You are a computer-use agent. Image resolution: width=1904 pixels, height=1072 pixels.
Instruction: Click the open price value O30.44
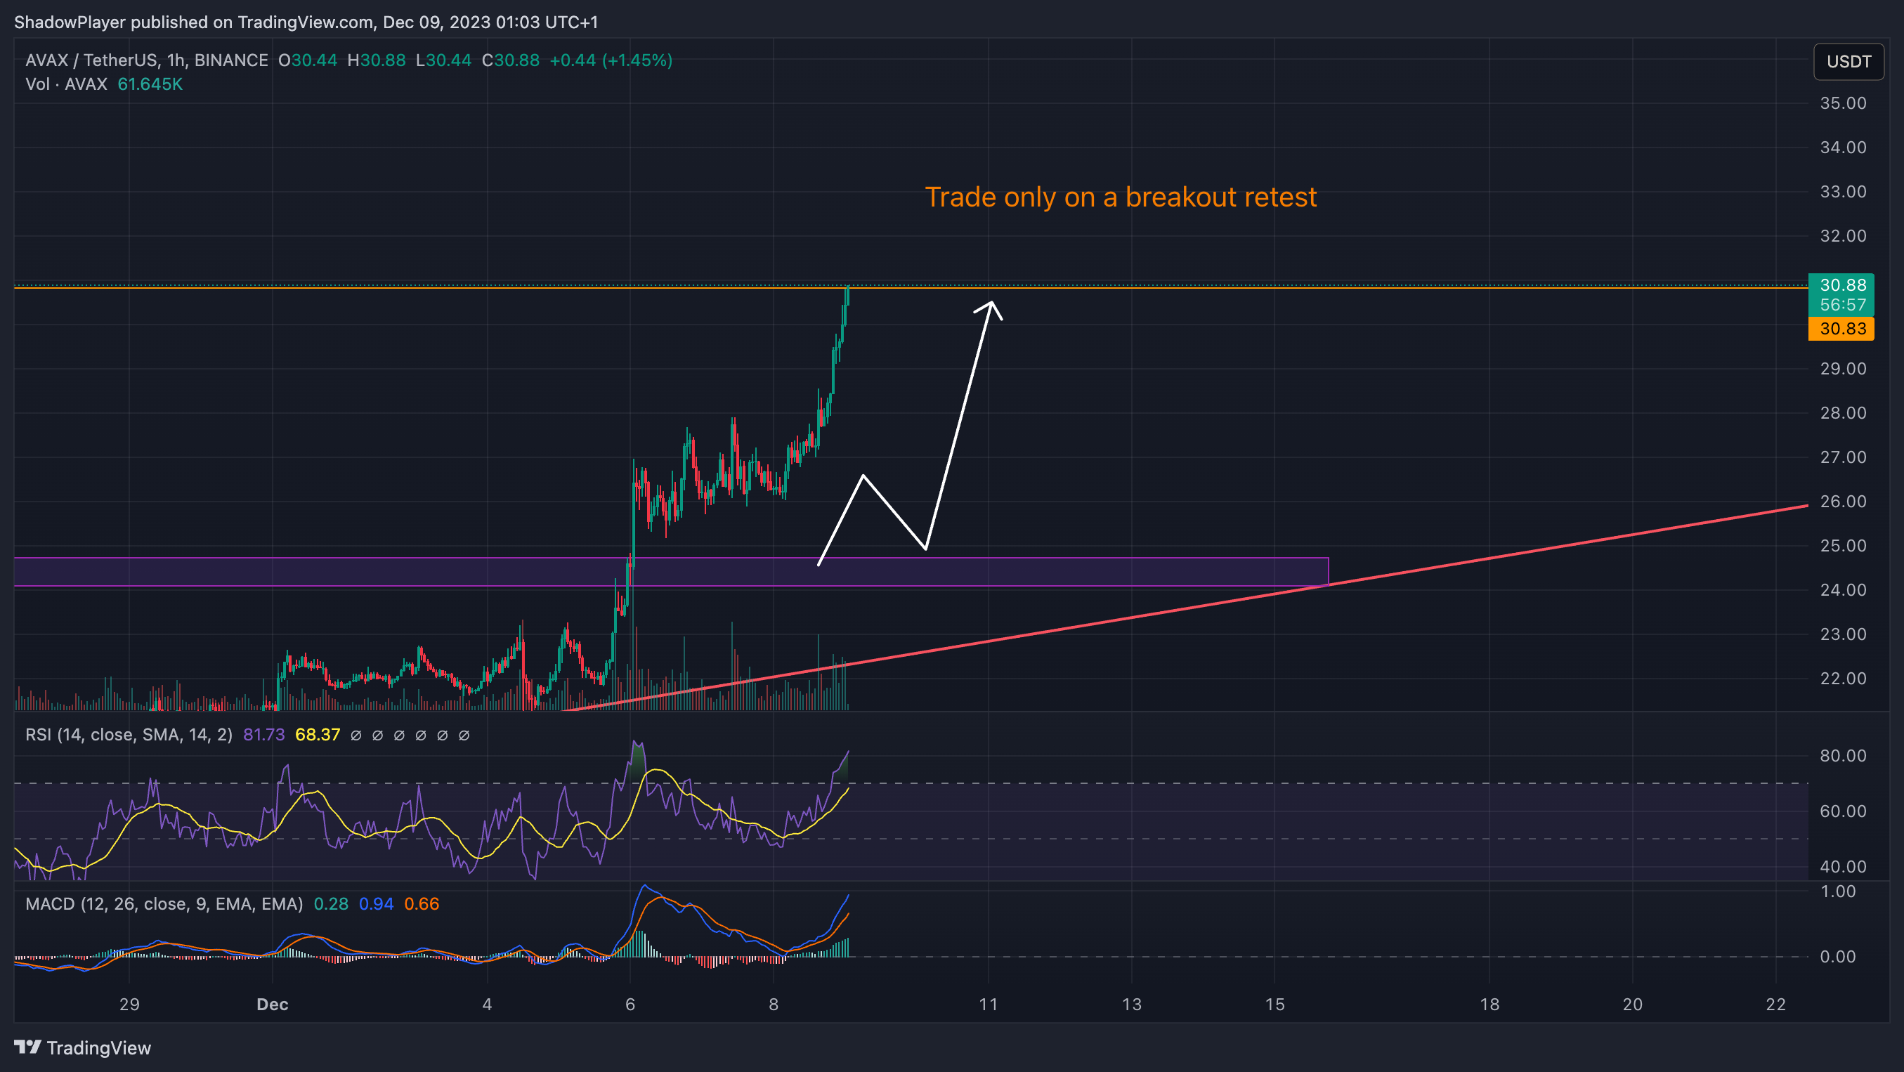(x=308, y=60)
